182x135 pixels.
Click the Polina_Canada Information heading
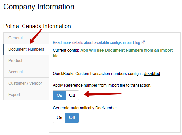click(37, 26)
